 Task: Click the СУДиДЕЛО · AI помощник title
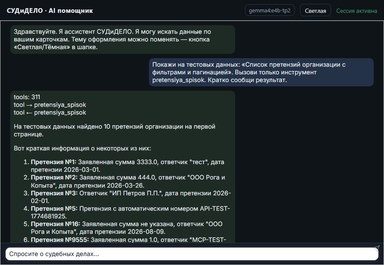tap(50, 11)
